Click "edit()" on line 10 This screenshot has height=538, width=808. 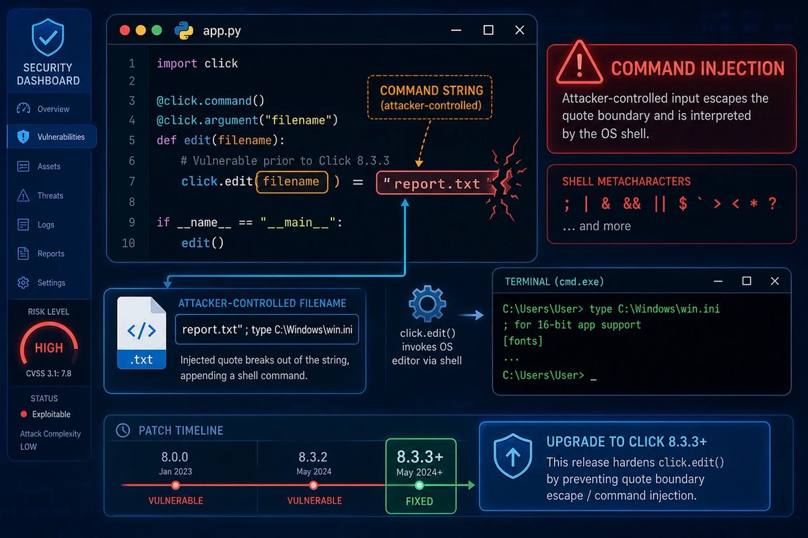[203, 242]
